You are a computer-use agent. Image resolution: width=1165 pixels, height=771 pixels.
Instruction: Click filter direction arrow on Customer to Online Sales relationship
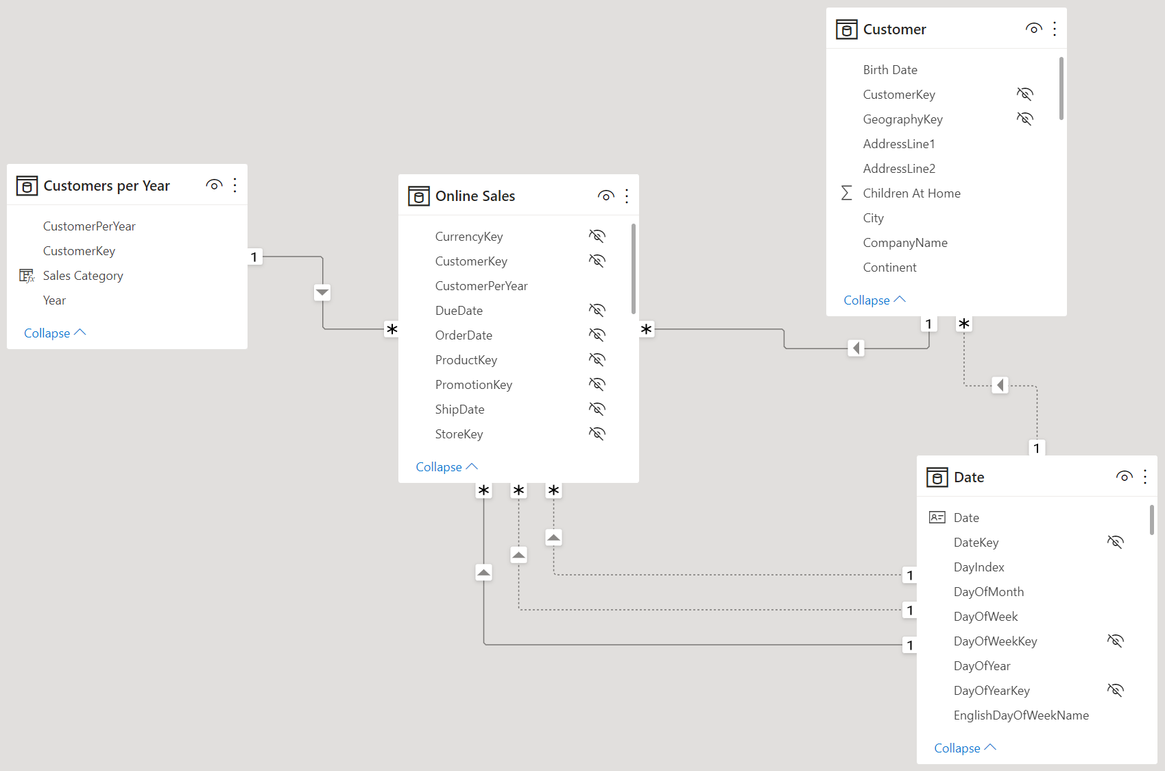tap(856, 348)
